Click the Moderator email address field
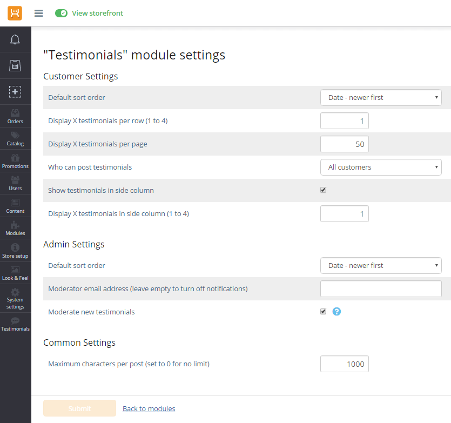451x423 pixels. pos(381,288)
